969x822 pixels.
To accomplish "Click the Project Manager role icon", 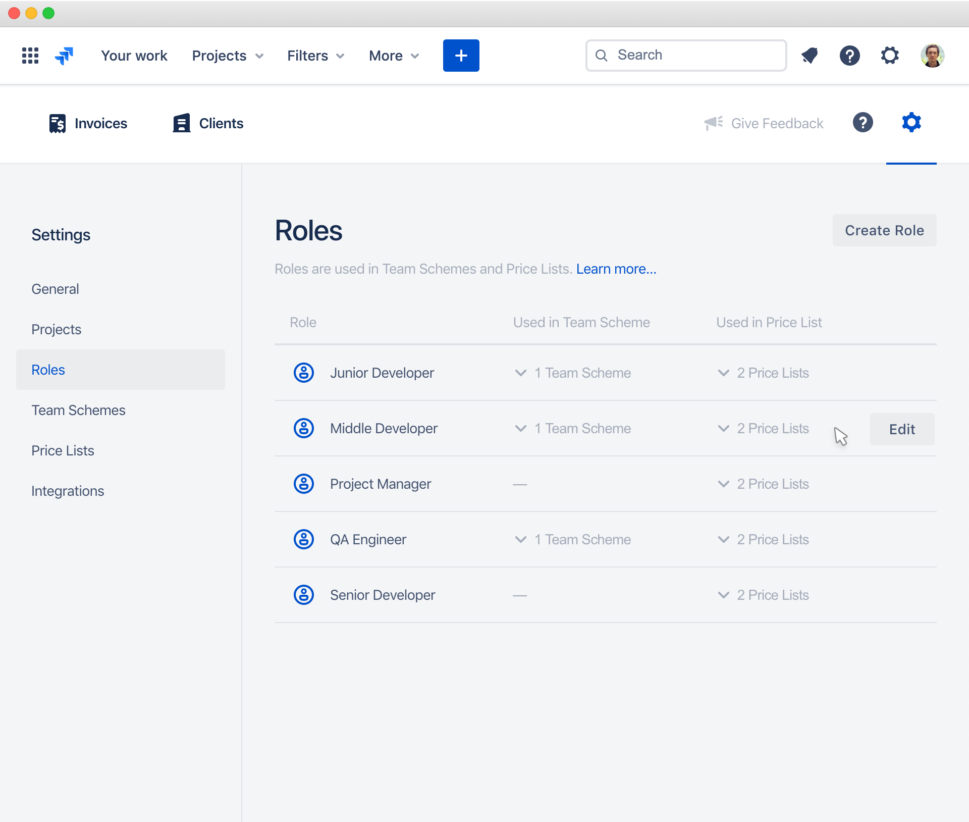I will [304, 484].
